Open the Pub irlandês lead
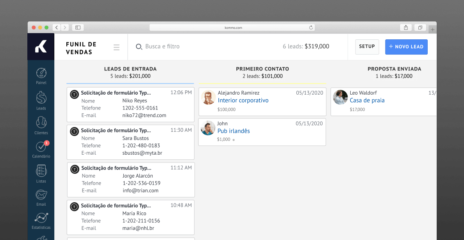Screen dimensions: 464x240 (234, 131)
